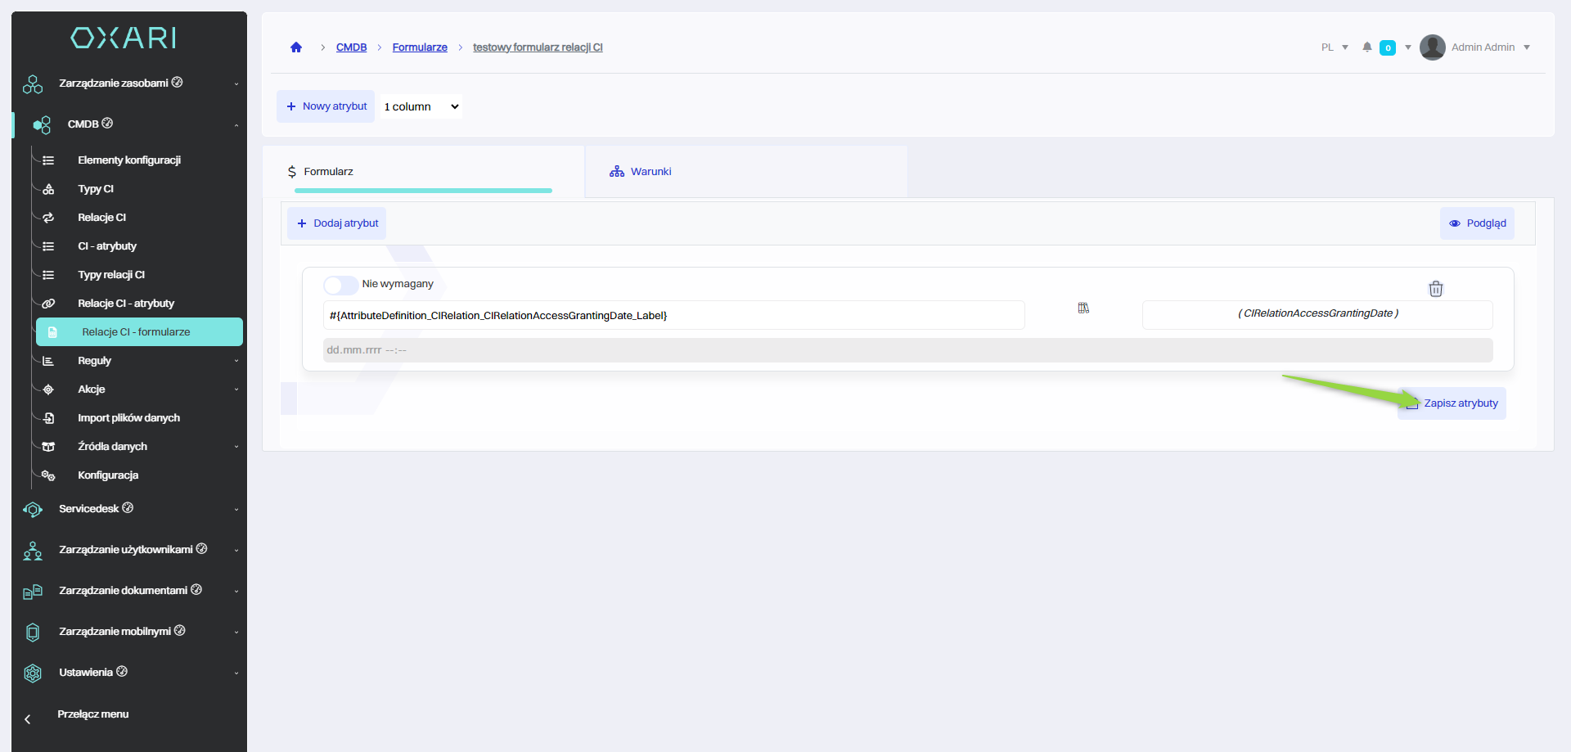
Task: Open notifications bell icon
Action: coord(1366,47)
